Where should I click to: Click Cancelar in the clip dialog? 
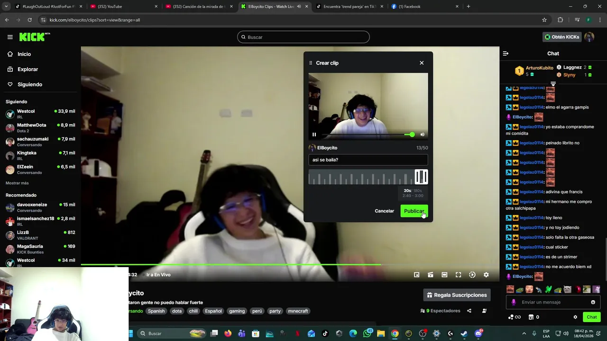pyautogui.click(x=384, y=211)
